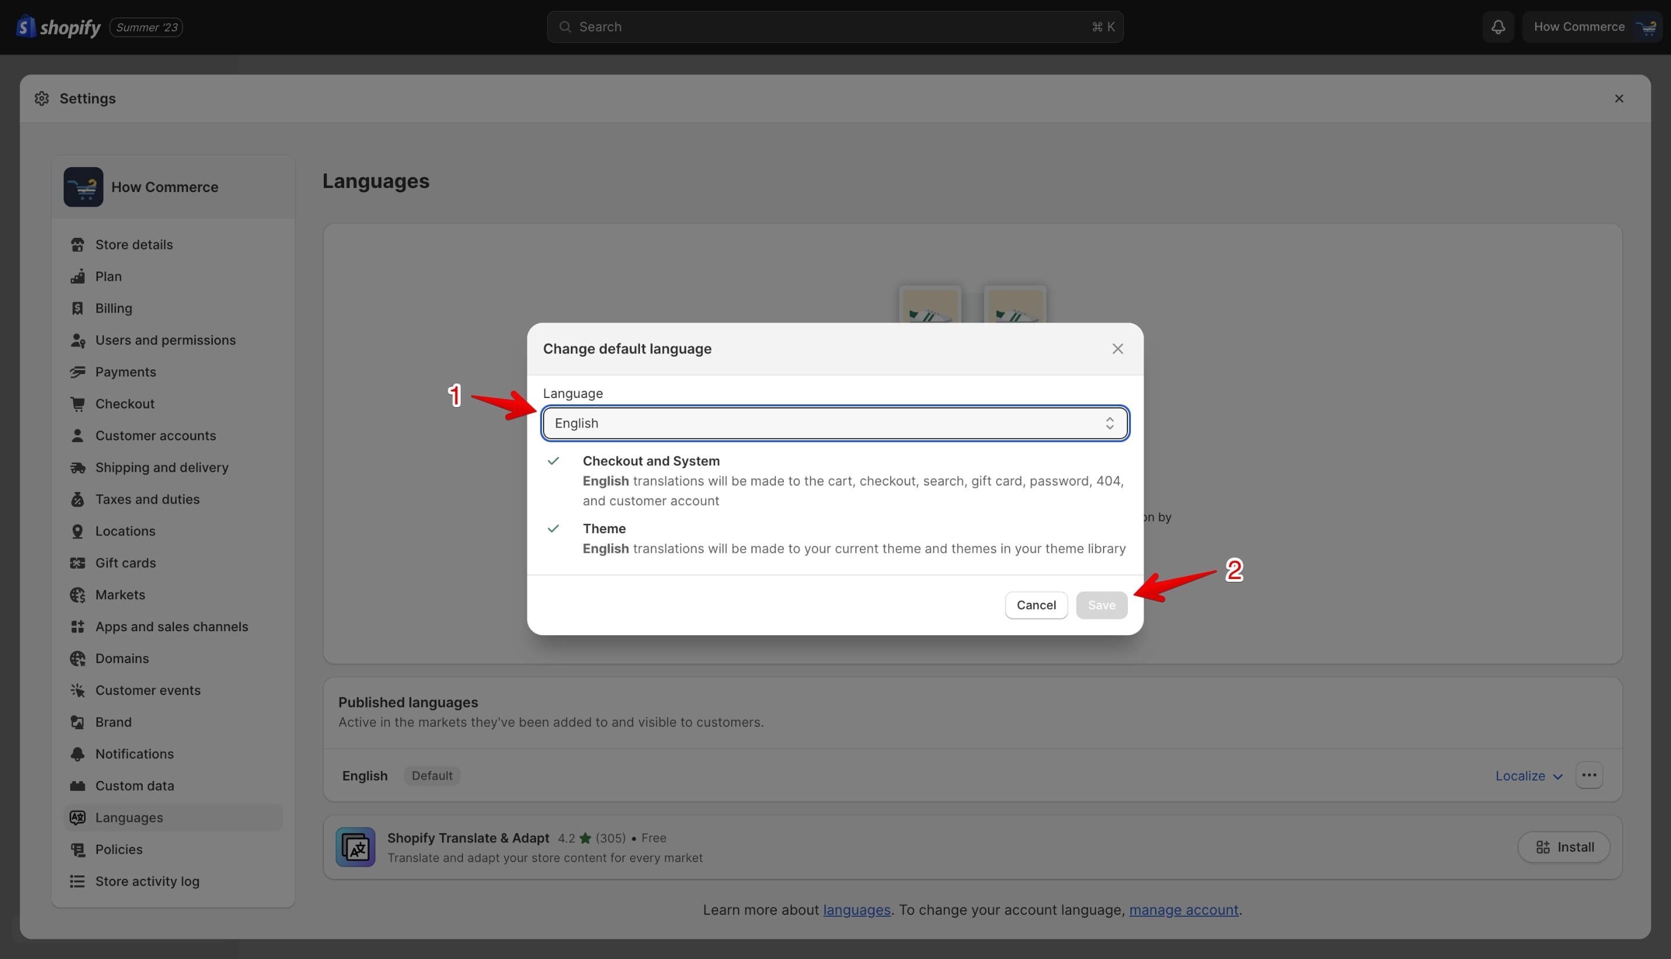The height and width of the screenshot is (959, 1671).
Task: Click the Plan icon in sidebar
Action: click(x=78, y=276)
